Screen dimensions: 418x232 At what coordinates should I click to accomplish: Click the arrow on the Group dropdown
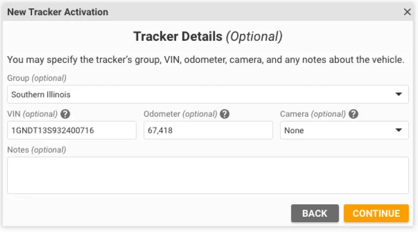click(x=398, y=94)
